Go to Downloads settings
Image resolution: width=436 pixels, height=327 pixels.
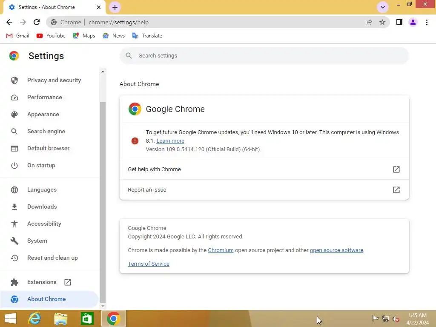coord(49,207)
